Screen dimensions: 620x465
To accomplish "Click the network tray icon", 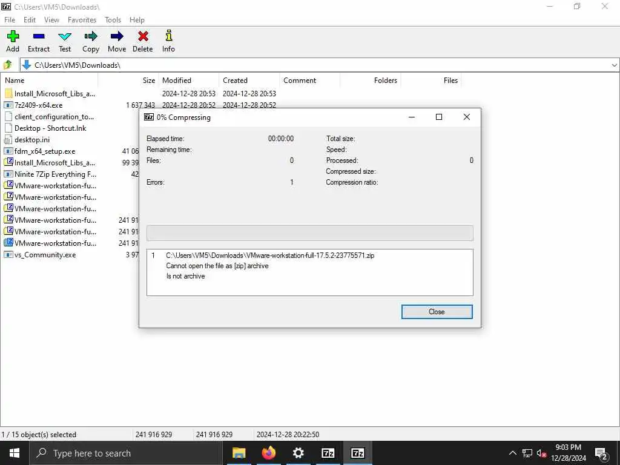I will click(527, 453).
